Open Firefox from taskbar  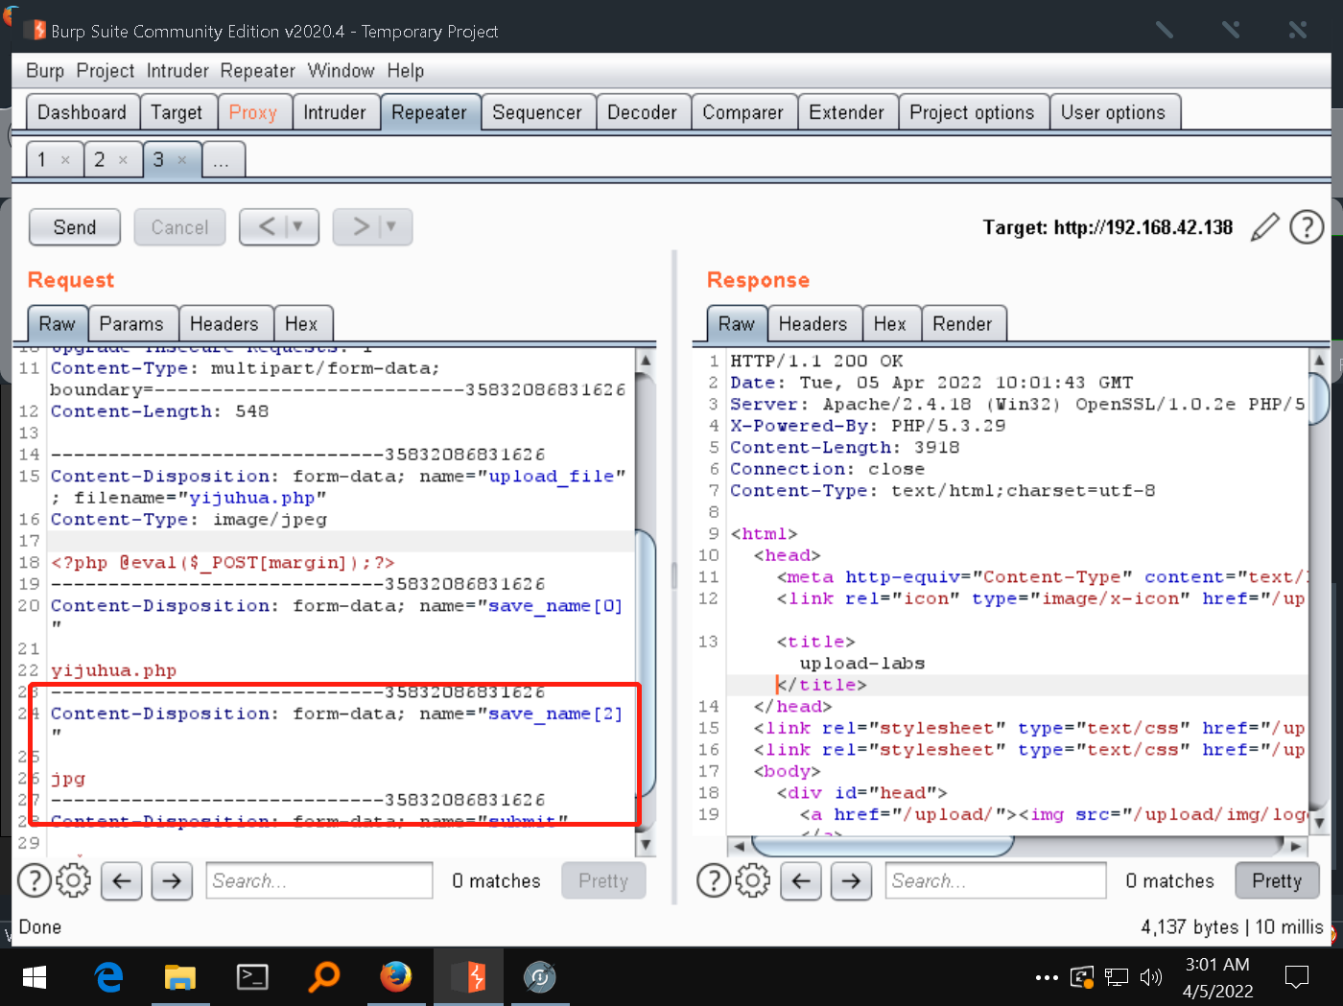point(395,977)
